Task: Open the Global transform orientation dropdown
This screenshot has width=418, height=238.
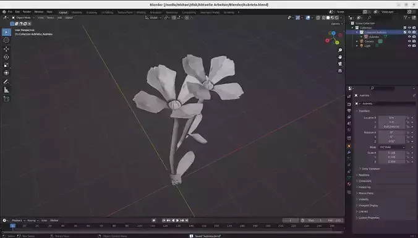Action: (153, 17)
